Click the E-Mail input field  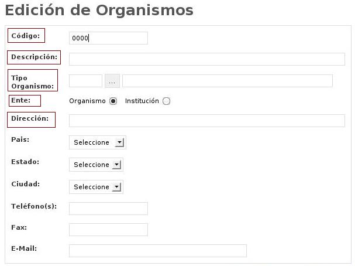tap(157, 251)
